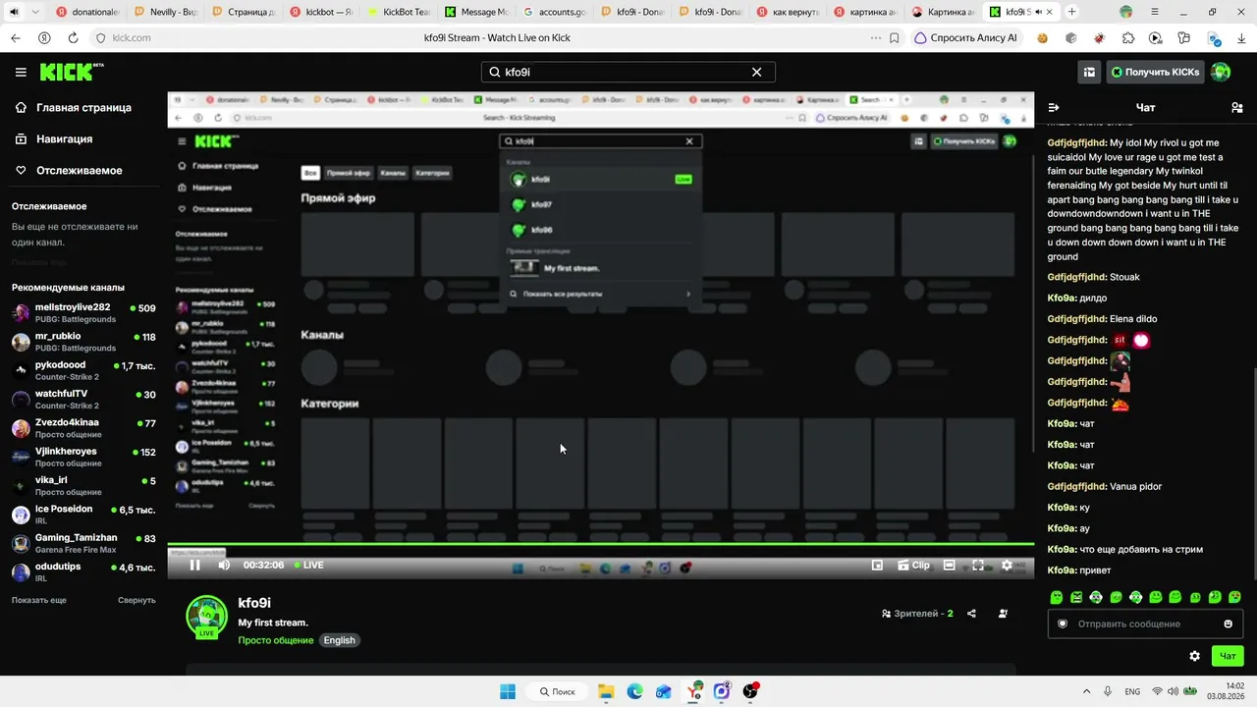Open the browser tab list dropdown arrow
The width and height of the screenshot is (1257, 707).
click(35, 12)
